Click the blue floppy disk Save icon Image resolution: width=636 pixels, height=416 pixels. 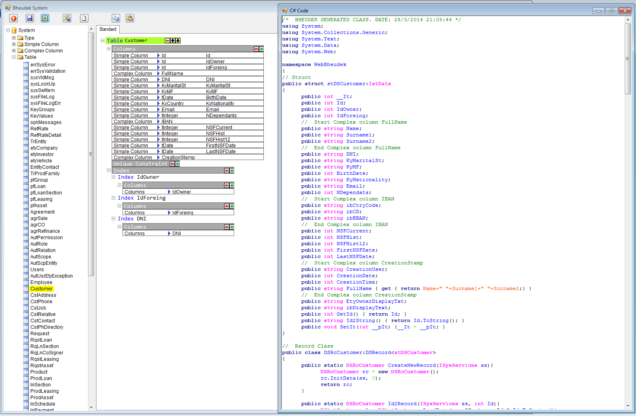pyautogui.click(x=30, y=18)
